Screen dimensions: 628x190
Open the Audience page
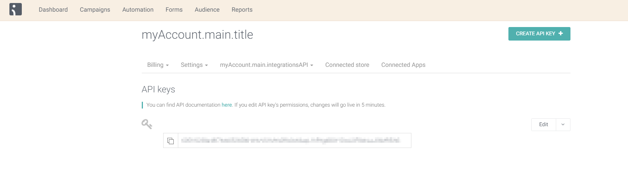[207, 10]
